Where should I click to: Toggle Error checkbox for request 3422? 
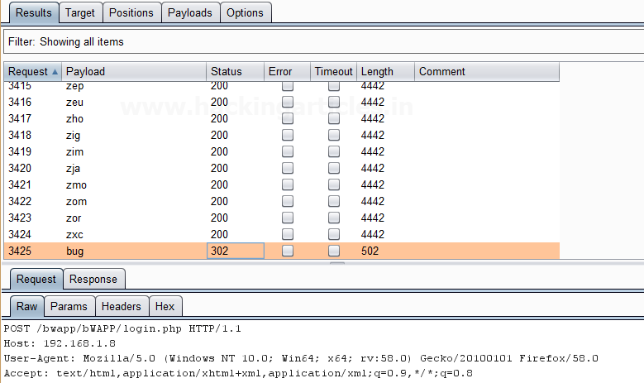pos(288,201)
